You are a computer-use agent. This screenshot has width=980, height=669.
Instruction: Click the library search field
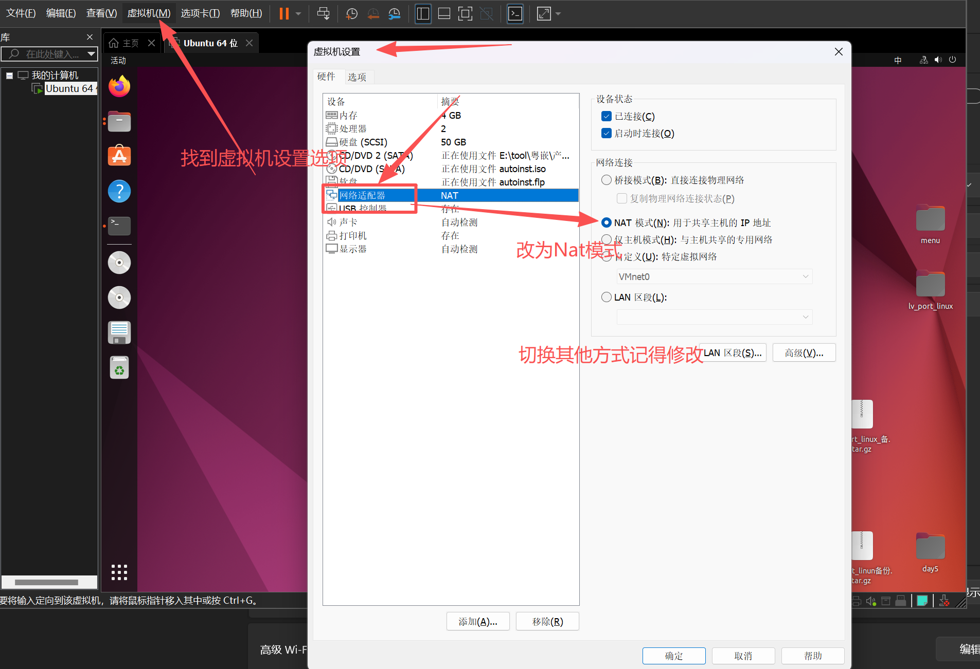48,54
